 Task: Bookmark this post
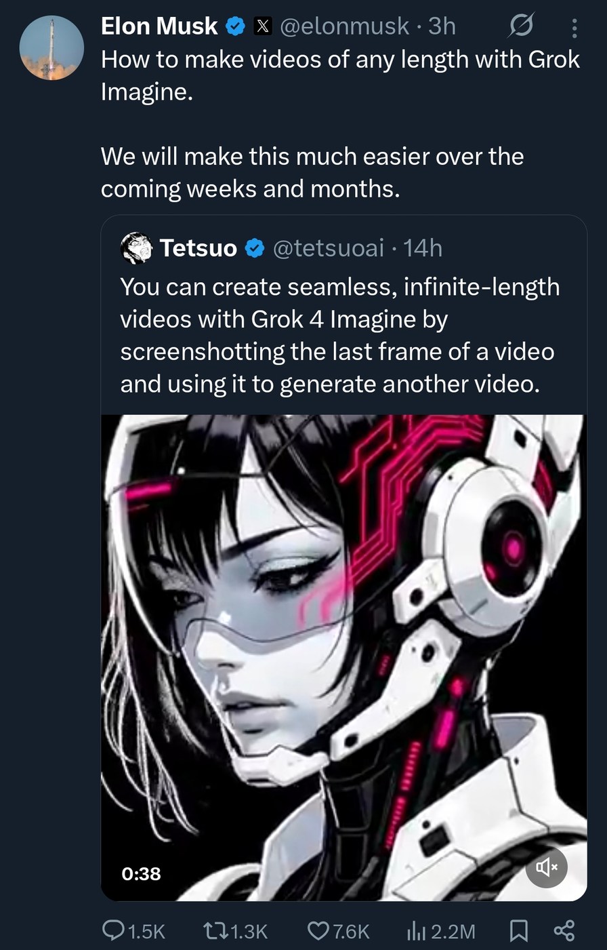[519, 931]
